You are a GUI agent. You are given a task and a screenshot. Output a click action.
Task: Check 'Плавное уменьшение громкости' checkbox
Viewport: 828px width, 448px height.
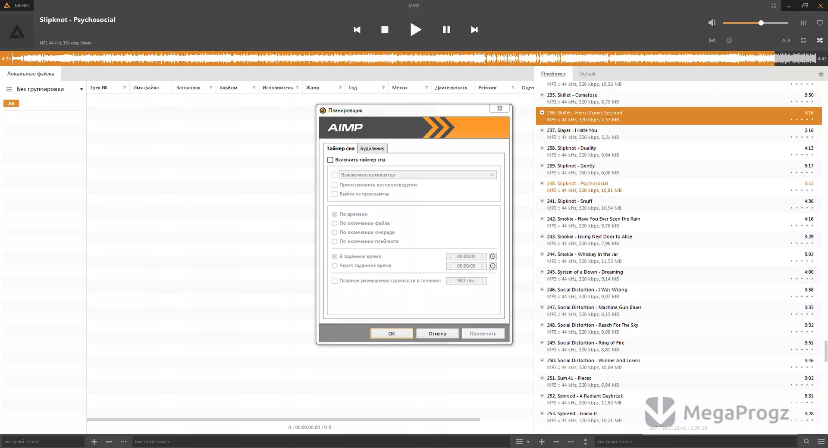(x=334, y=281)
